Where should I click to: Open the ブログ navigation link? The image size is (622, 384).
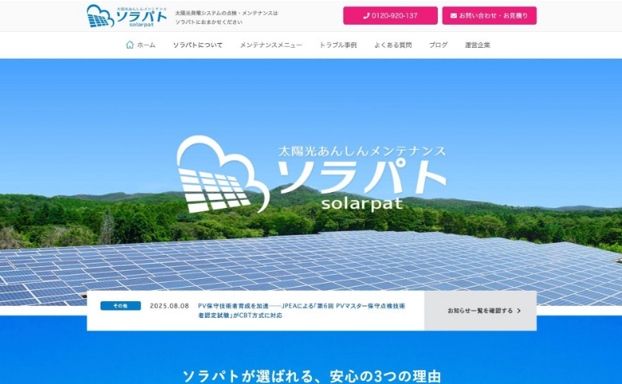tap(439, 45)
